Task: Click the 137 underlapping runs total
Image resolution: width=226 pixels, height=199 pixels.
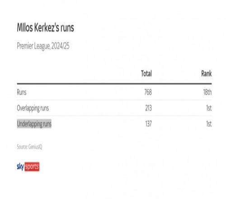Action: tap(148, 124)
